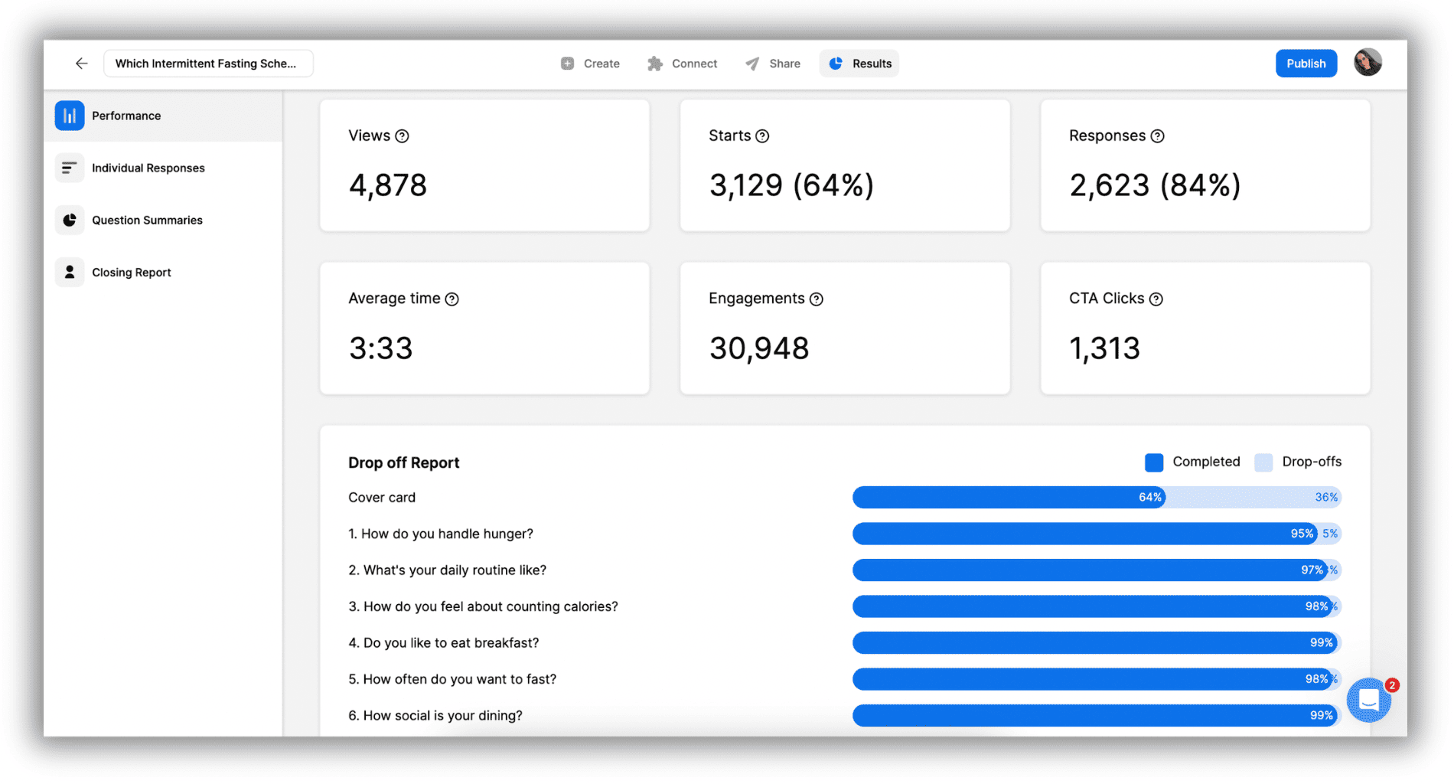The image size is (1454, 784).
Task: Open the chat support widget
Action: (x=1370, y=700)
